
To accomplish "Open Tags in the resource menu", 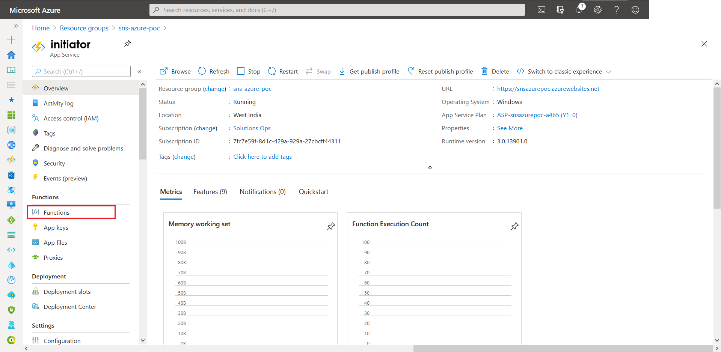I will click(81, 133).
